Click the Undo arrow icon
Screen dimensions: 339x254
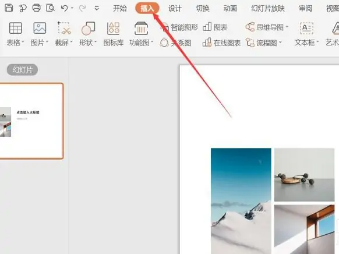(65, 8)
